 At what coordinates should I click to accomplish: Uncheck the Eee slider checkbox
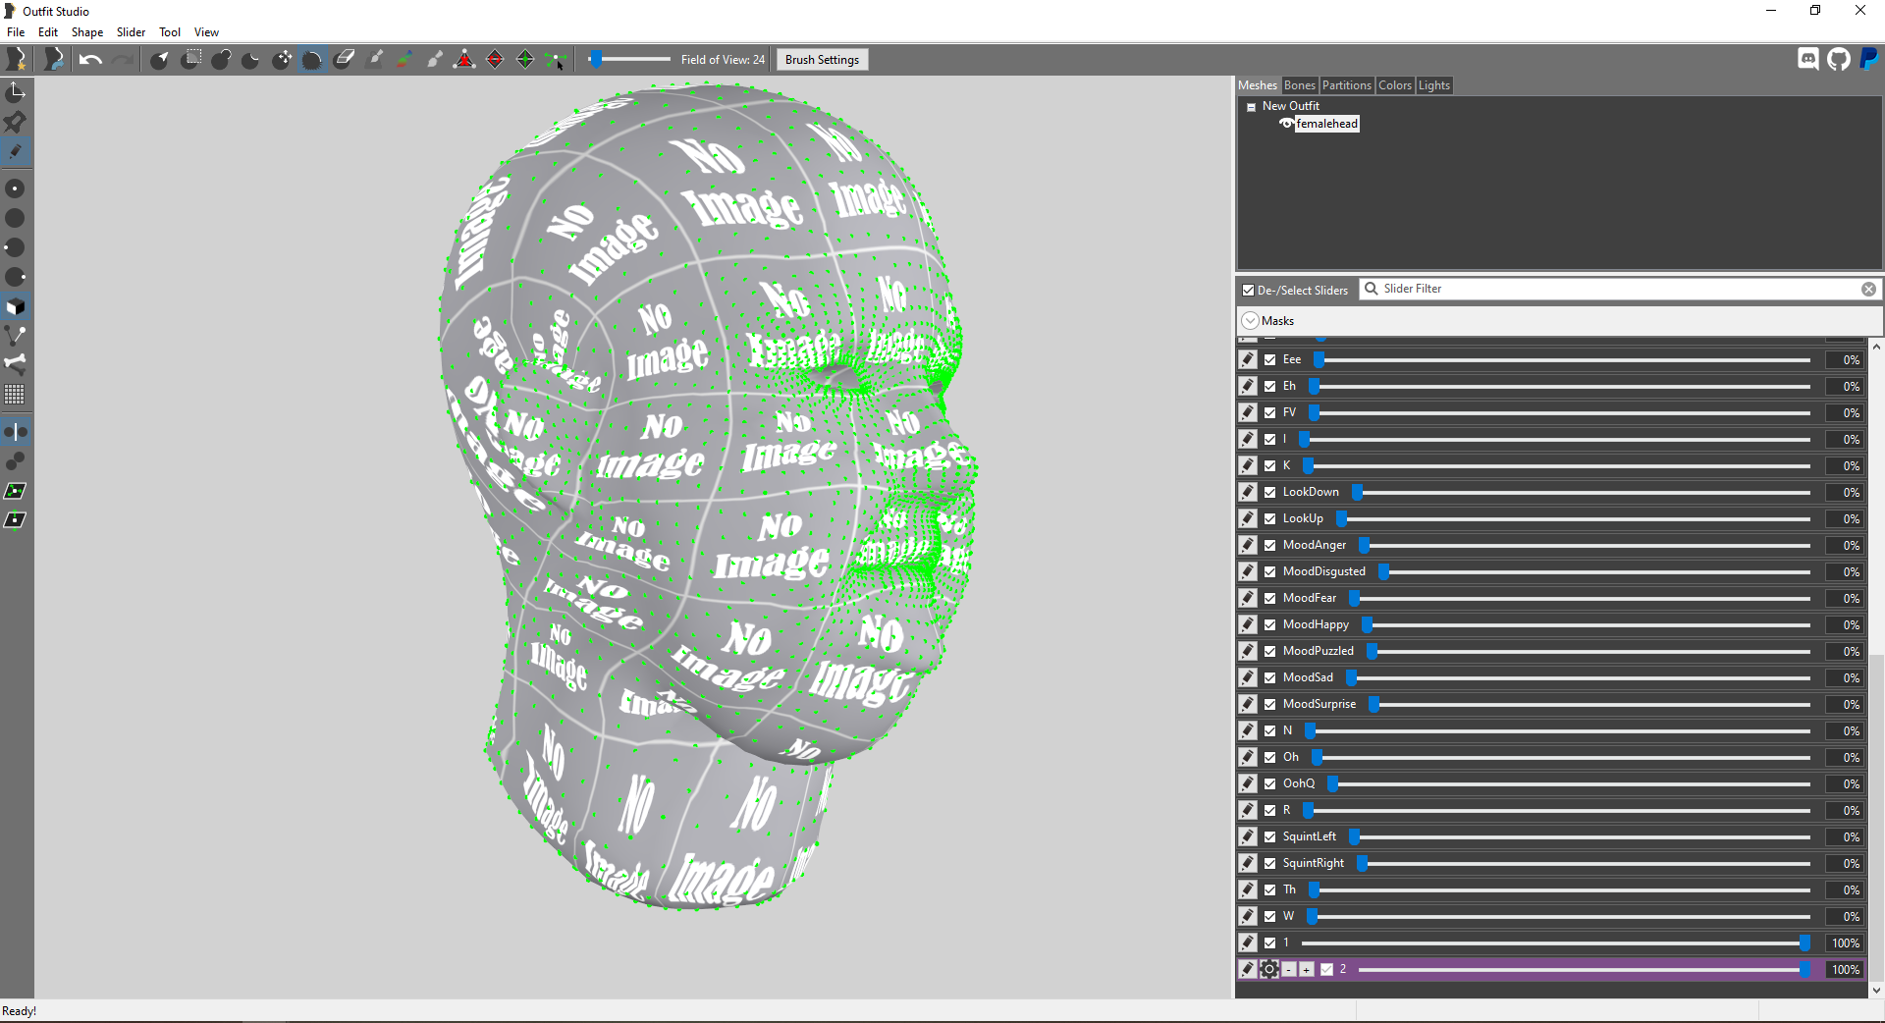click(x=1270, y=360)
